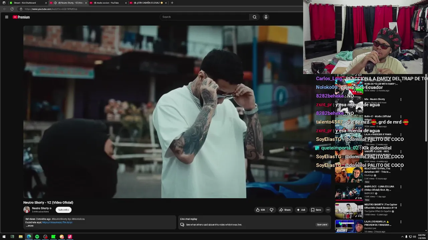The width and height of the screenshot is (428, 240).
Task: Open options for Bulin 47 - Morbo video
Action: (401, 117)
